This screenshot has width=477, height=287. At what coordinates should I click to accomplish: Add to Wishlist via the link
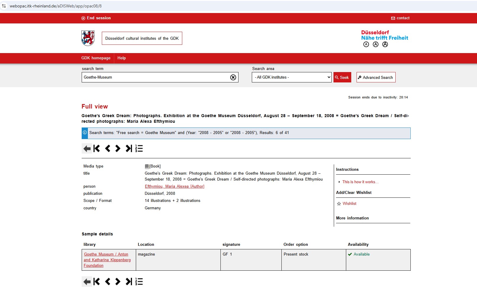349,204
